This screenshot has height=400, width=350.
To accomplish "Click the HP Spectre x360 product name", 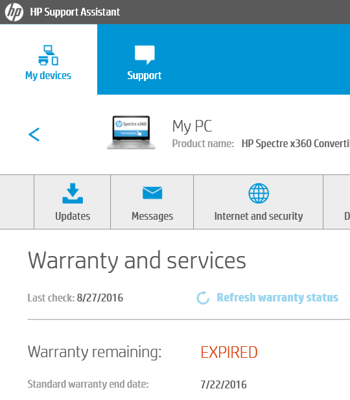I will point(296,144).
